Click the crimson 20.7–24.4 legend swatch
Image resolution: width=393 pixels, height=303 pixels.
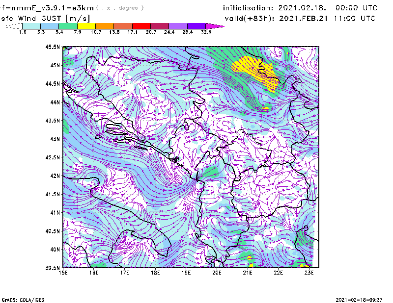point(160,26)
